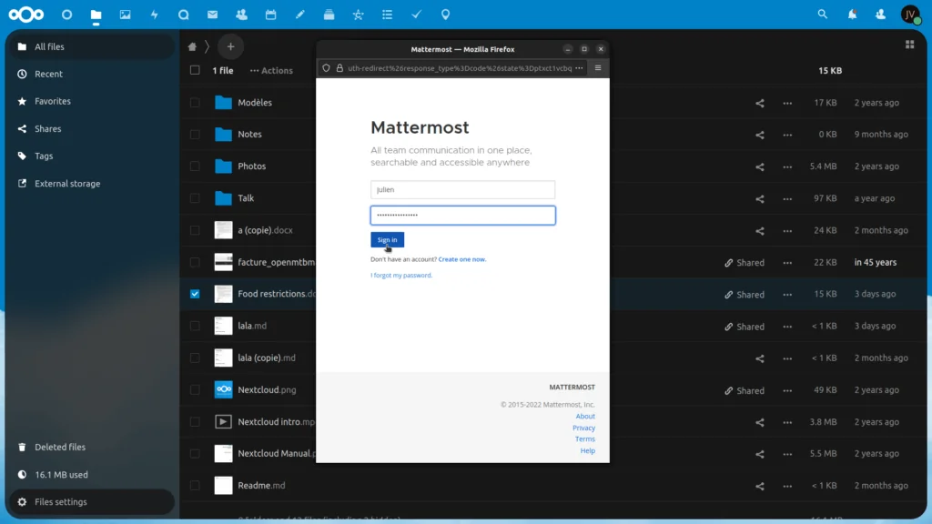Open more options for Food restrictions file
The height and width of the screenshot is (524, 932).
[x=787, y=295]
